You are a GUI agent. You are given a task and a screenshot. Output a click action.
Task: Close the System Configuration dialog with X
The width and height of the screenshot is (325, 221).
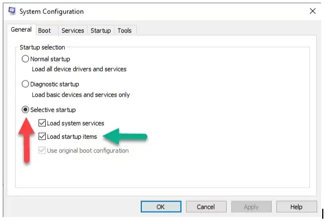[x=313, y=11]
